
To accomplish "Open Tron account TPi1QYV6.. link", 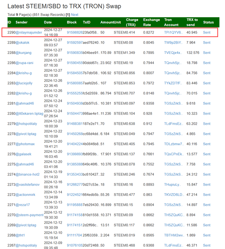I will [173, 32].
